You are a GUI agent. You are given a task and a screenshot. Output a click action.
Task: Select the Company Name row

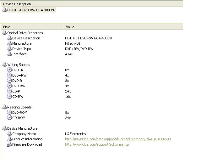[92, 134]
